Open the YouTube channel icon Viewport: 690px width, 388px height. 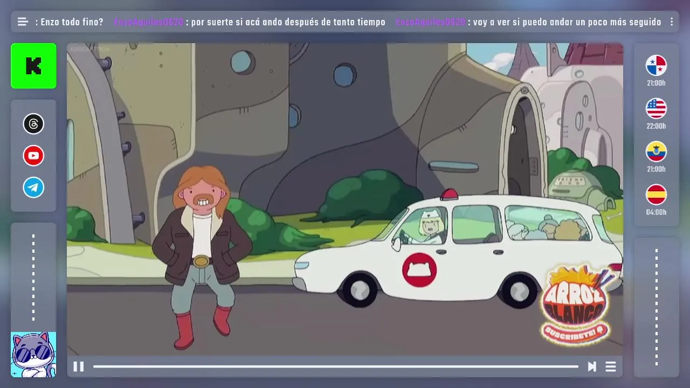pos(33,156)
